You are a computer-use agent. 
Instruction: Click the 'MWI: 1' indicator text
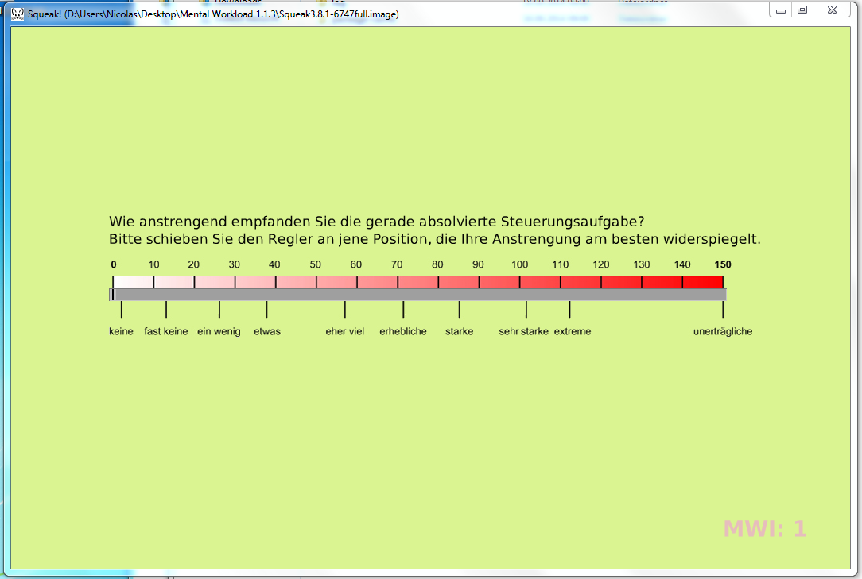pos(764,529)
